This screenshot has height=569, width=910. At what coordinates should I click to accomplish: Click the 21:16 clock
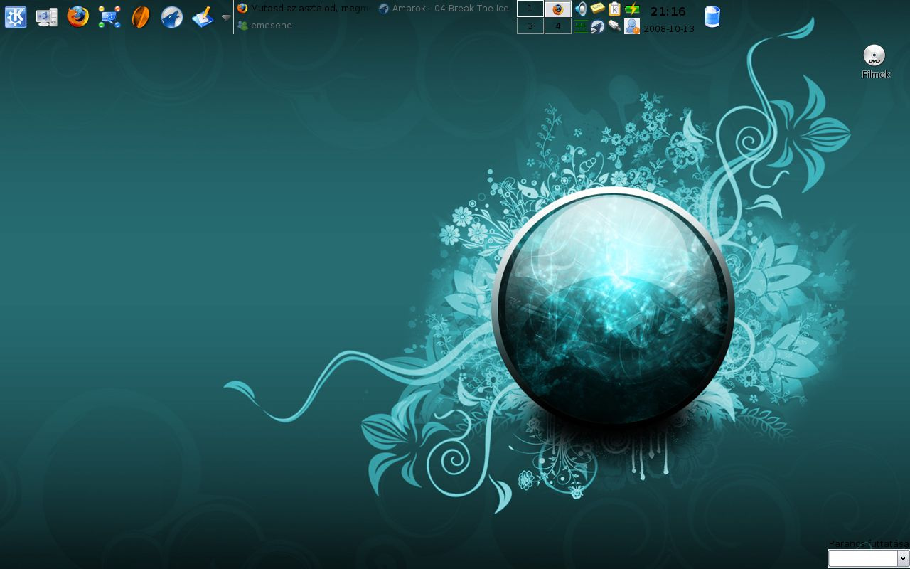(x=668, y=11)
